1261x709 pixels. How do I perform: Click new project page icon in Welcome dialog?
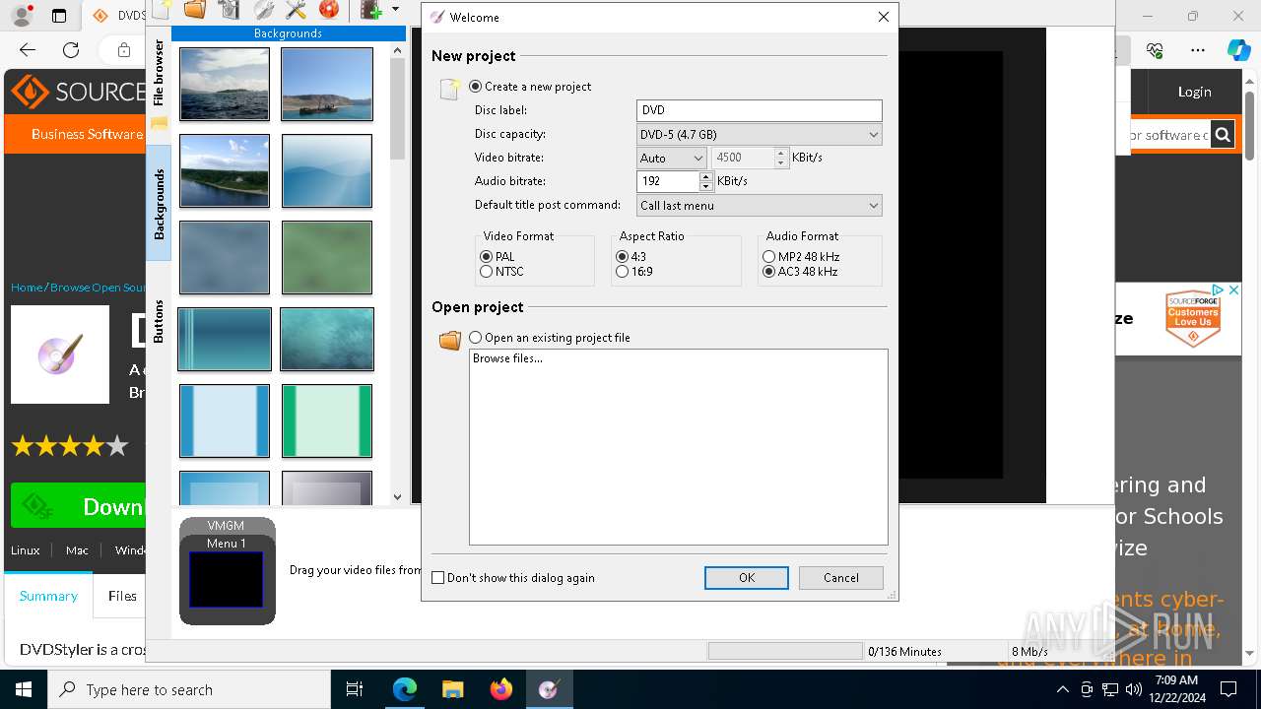pos(450,89)
